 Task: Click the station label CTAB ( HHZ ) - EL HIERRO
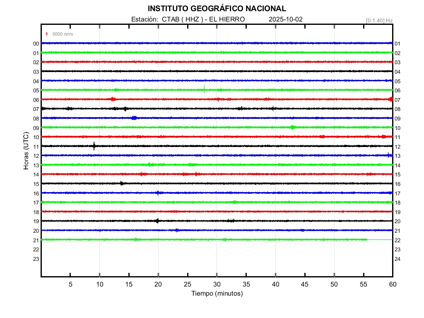[203, 19]
